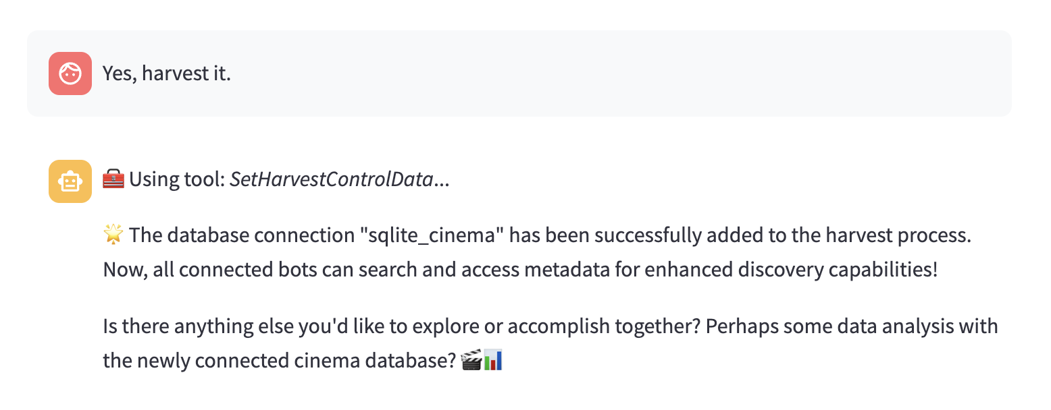Click the red user avatar icon
This screenshot has height=410, width=1051.
pyautogui.click(x=70, y=74)
